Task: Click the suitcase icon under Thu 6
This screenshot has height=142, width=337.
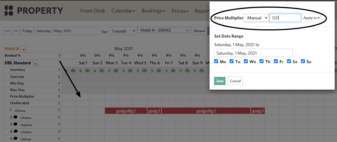Action: pos(159,70)
